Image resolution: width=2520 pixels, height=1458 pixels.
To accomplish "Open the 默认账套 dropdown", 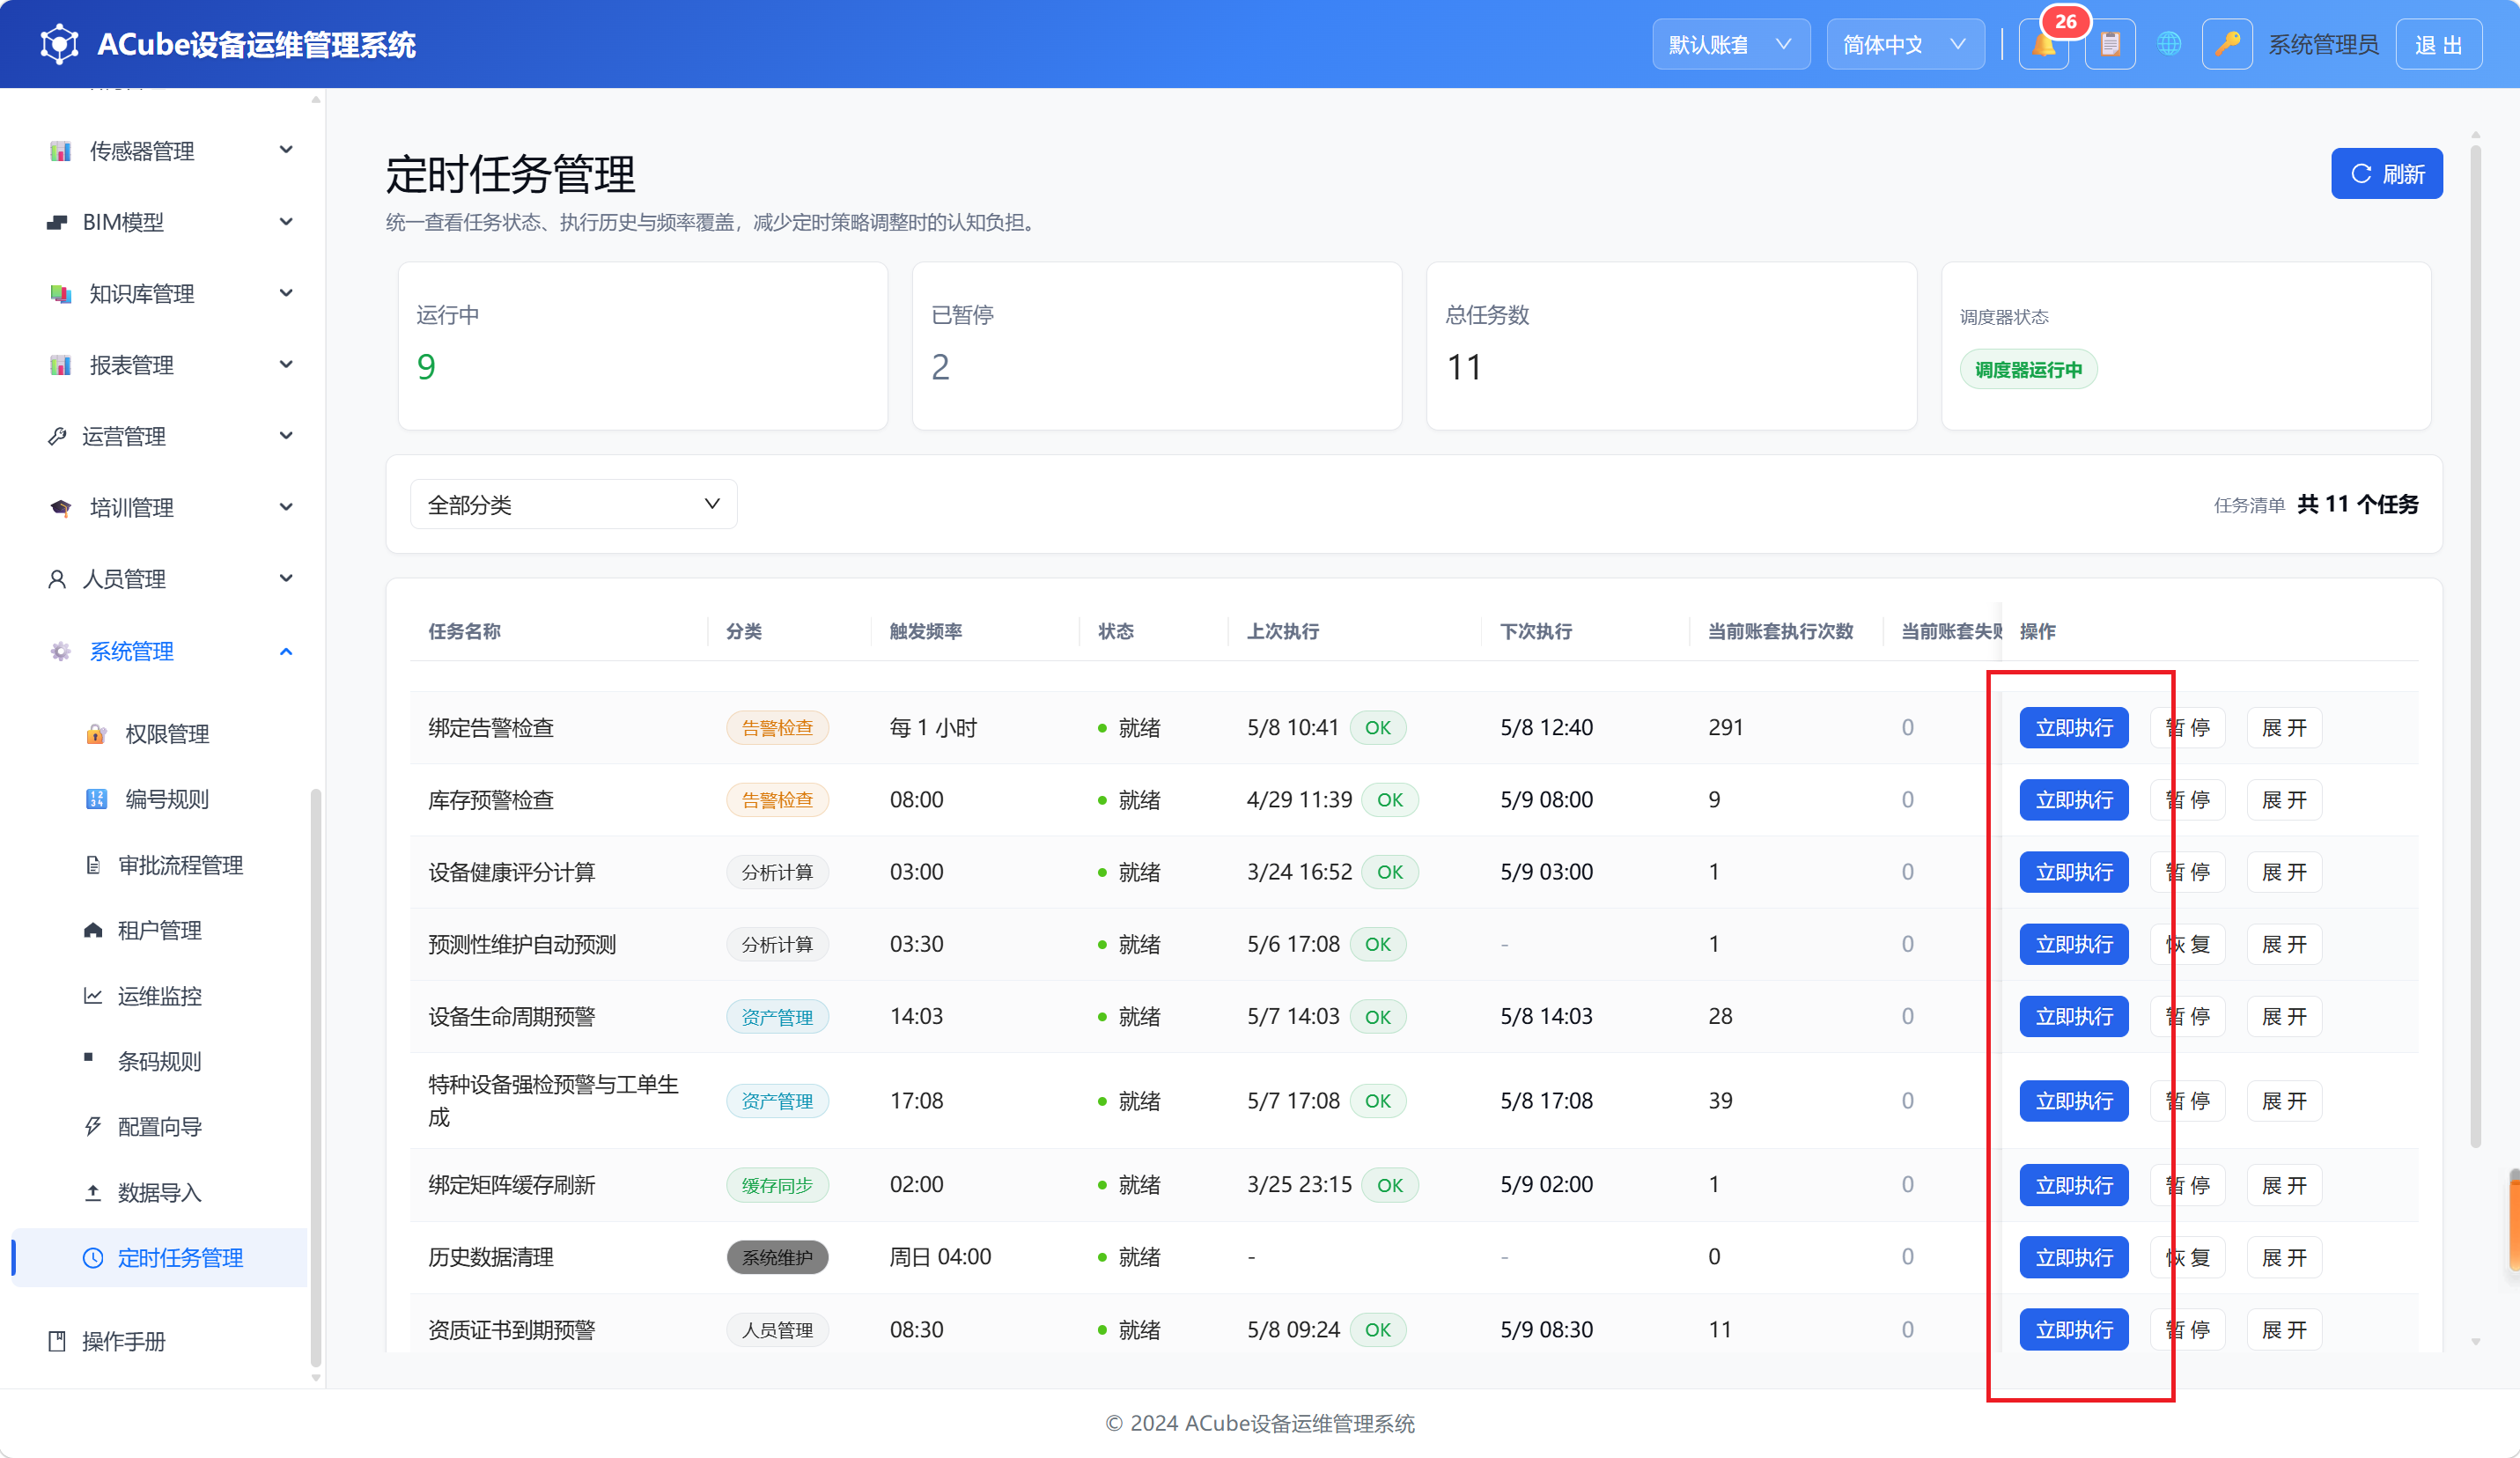I will [x=1730, y=45].
